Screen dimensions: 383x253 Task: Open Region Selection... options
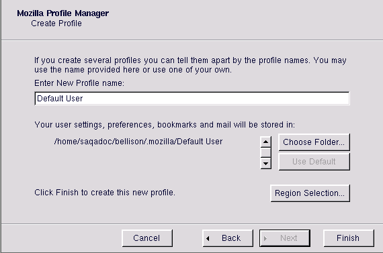point(310,193)
